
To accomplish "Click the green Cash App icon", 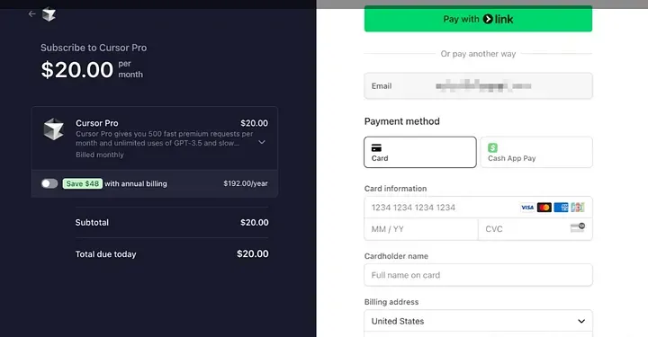I will coord(492,147).
